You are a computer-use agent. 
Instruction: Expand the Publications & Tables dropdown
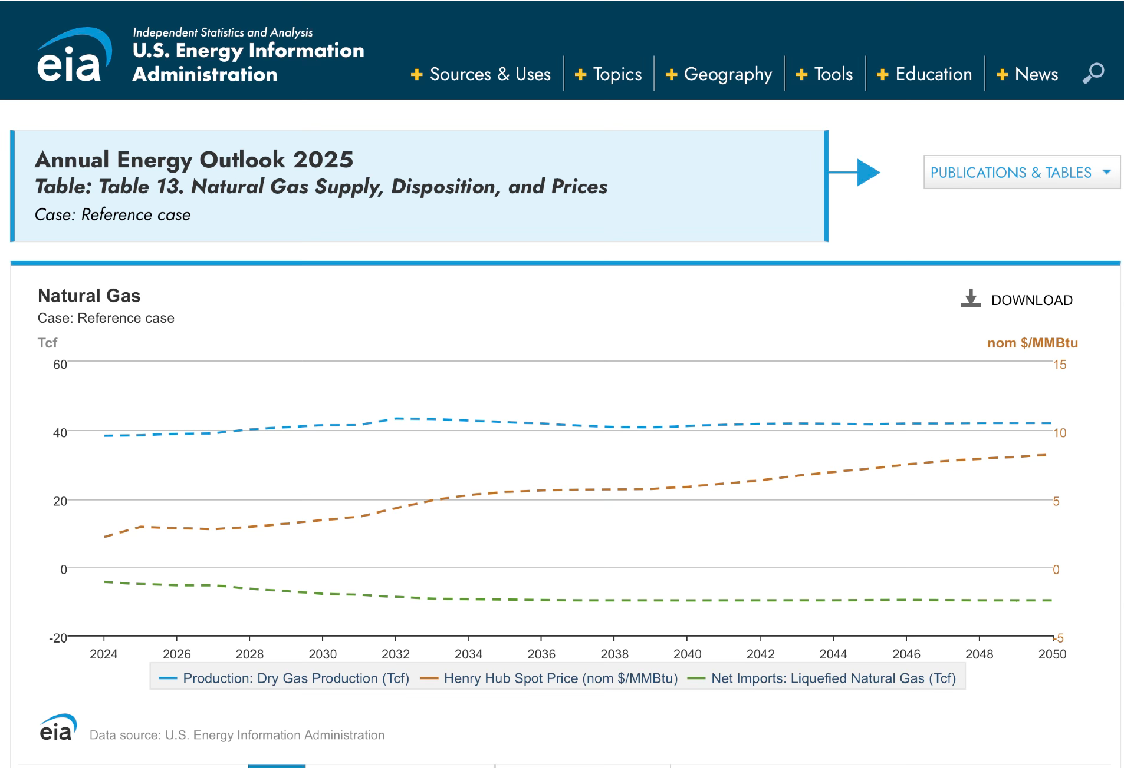point(1021,173)
